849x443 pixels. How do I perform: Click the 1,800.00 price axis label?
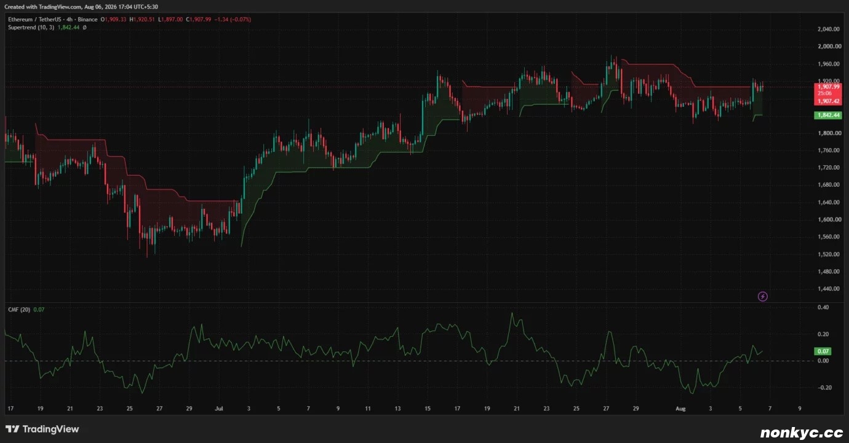point(827,133)
